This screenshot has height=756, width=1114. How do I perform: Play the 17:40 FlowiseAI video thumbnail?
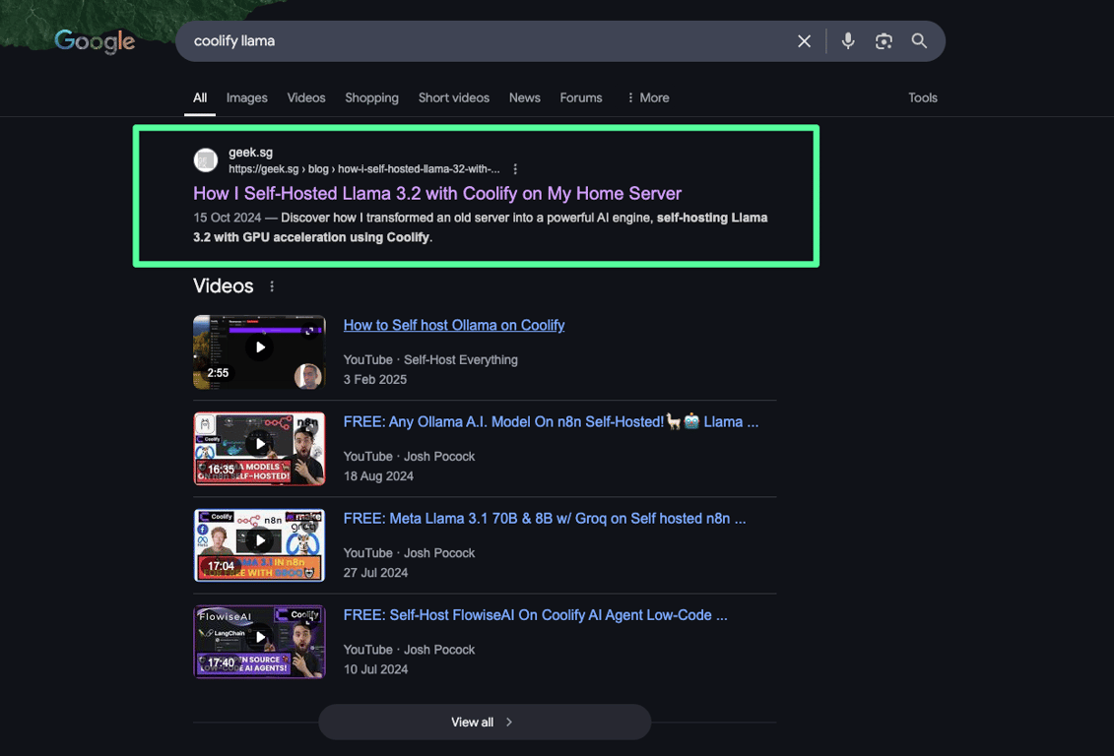(x=259, y=642)
